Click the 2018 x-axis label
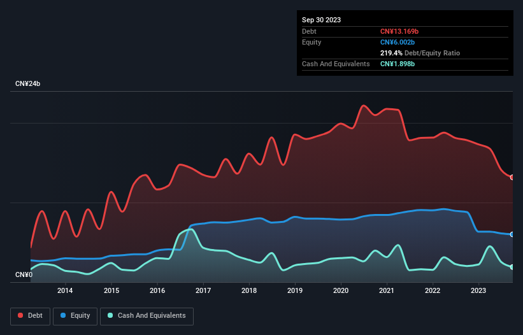Image resolution: width=523 pixels, height=335 pixels. tap(249, 290)
